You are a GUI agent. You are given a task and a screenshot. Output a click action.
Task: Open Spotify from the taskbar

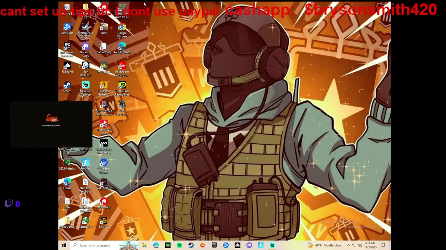point(179,245)
